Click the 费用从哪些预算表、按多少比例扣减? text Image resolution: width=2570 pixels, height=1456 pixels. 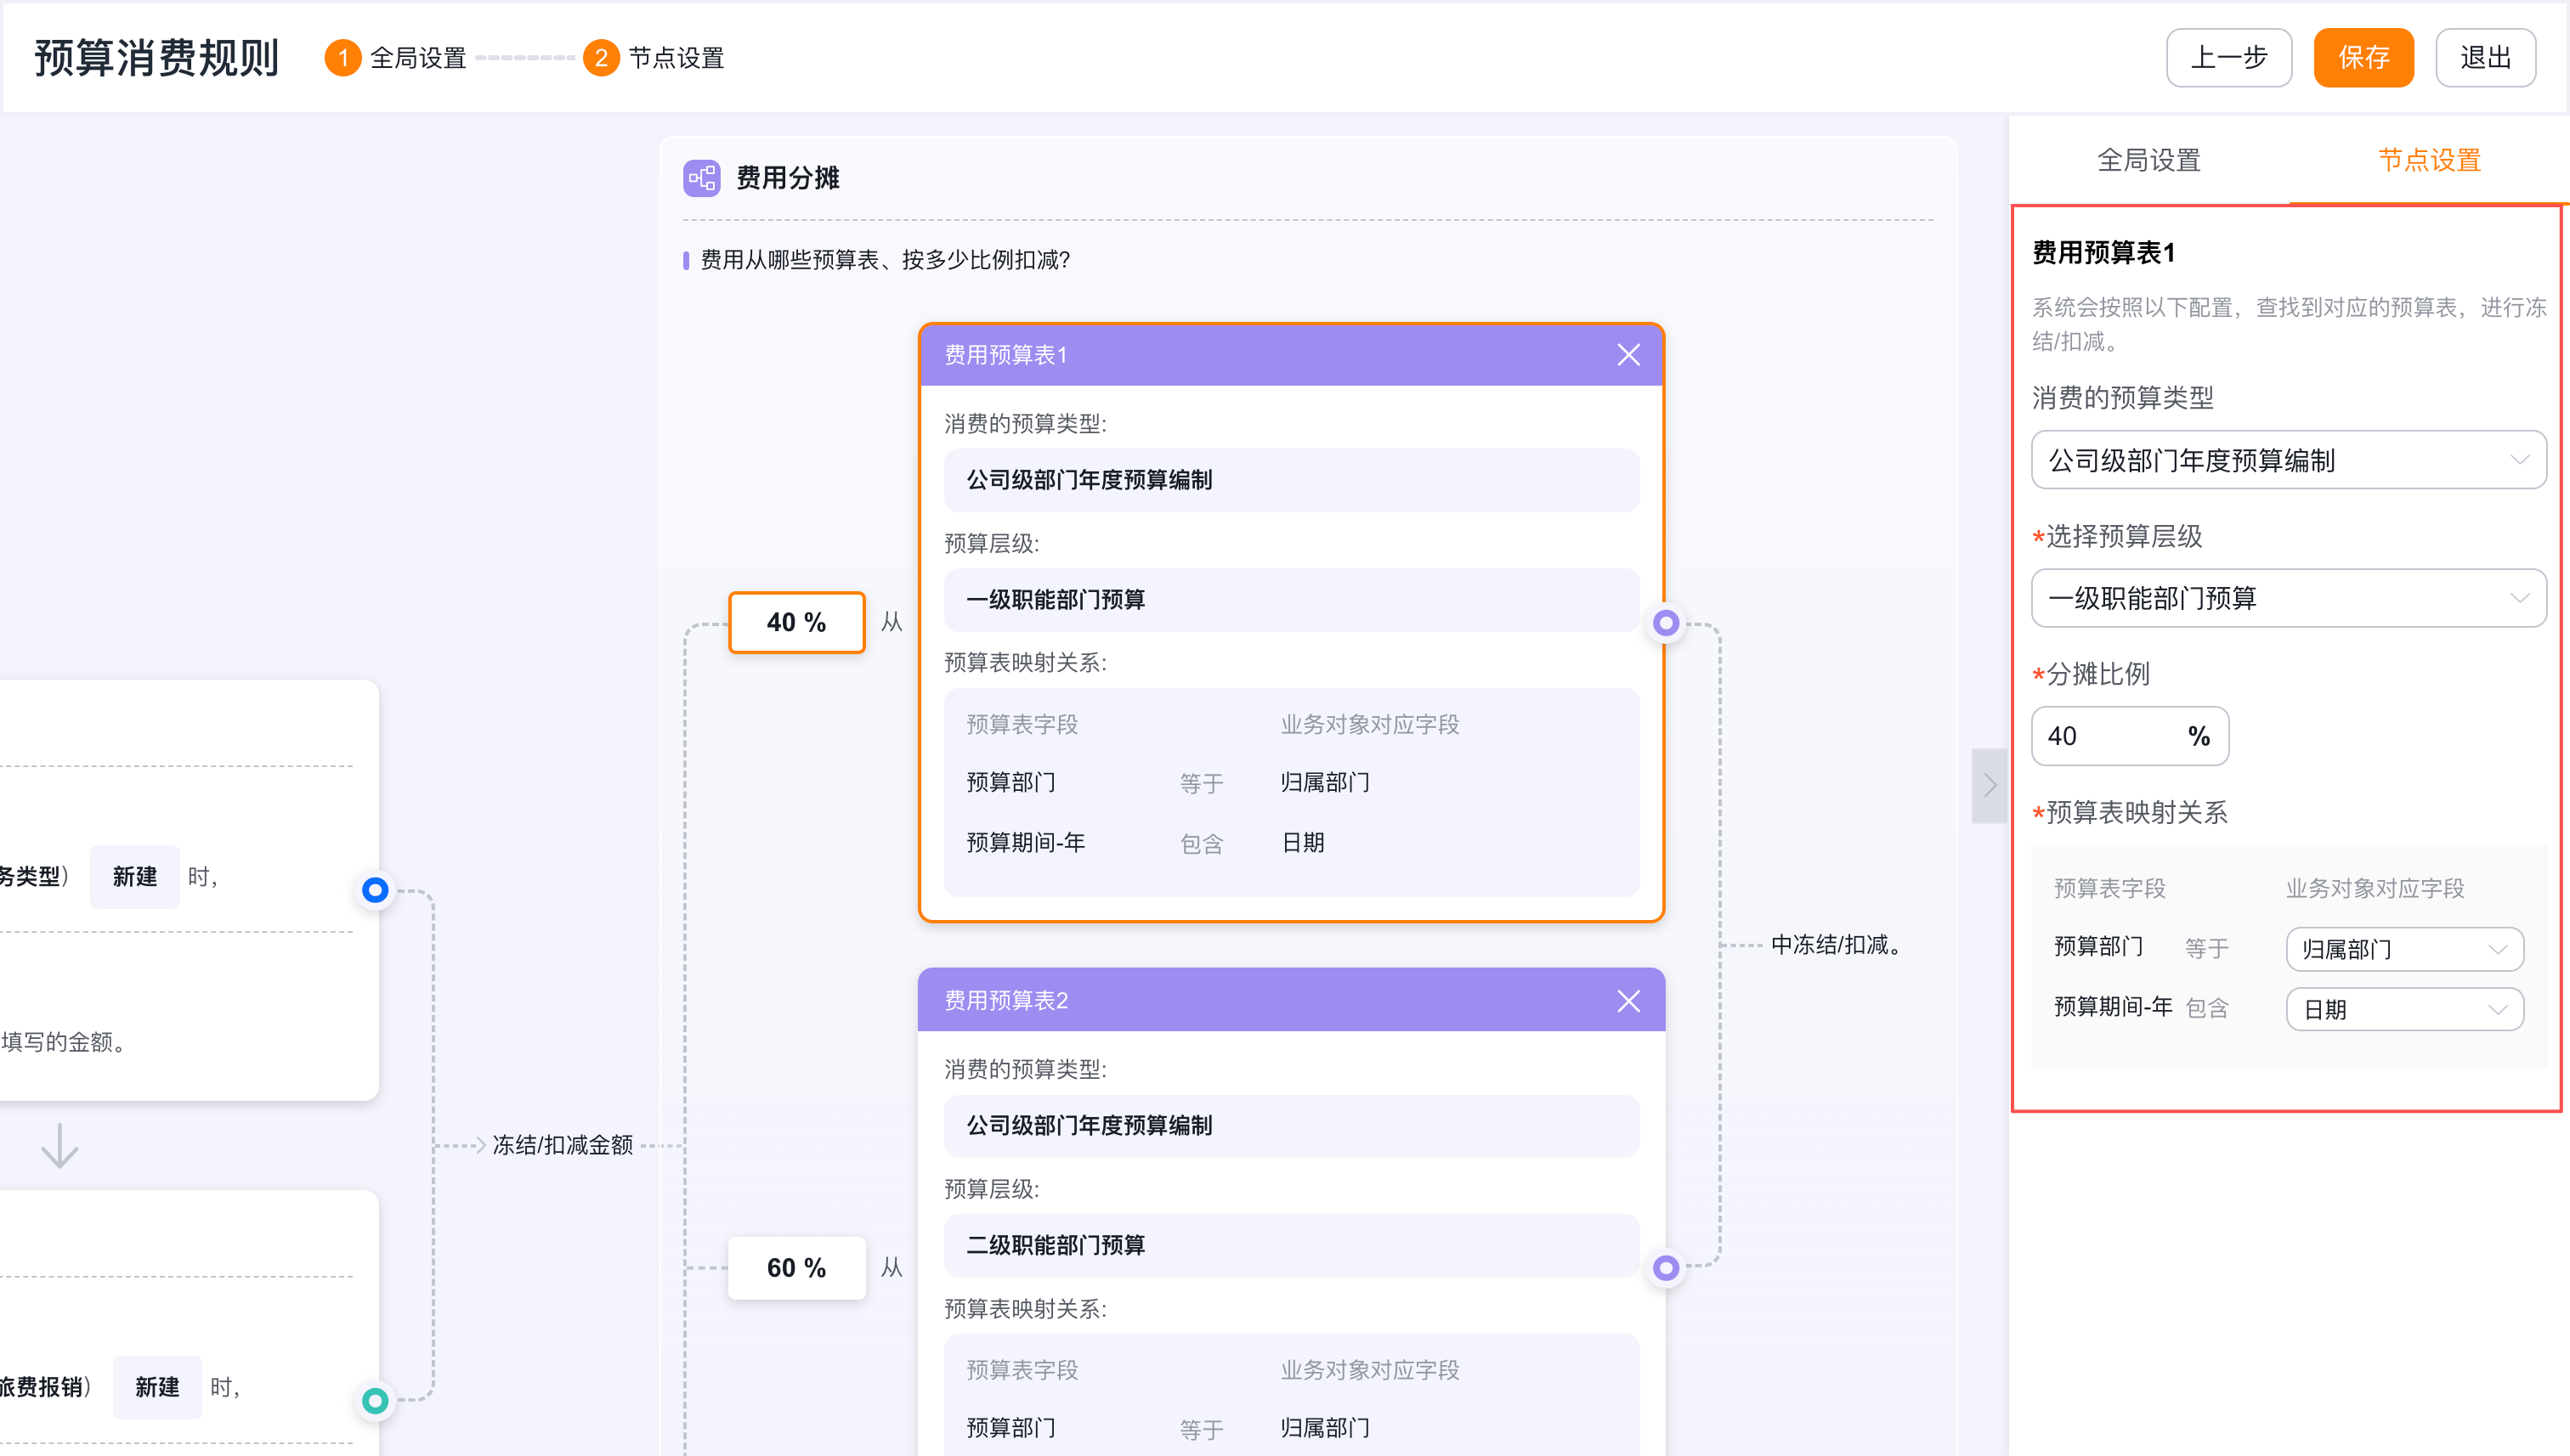886,260
